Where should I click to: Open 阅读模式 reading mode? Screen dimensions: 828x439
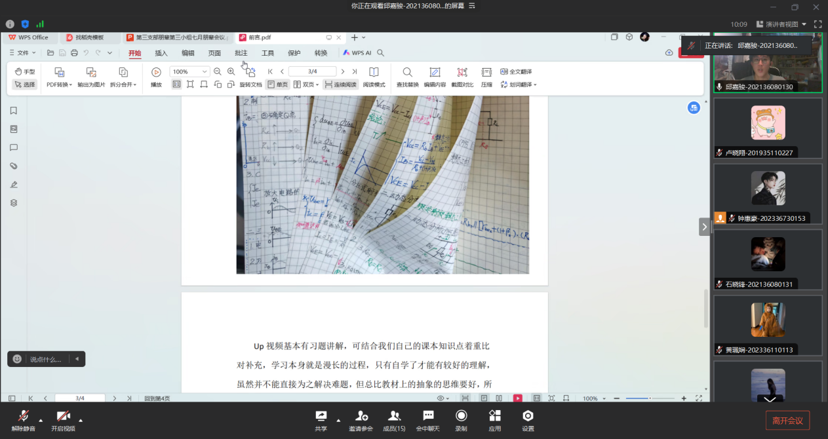(x=374, y=77)
